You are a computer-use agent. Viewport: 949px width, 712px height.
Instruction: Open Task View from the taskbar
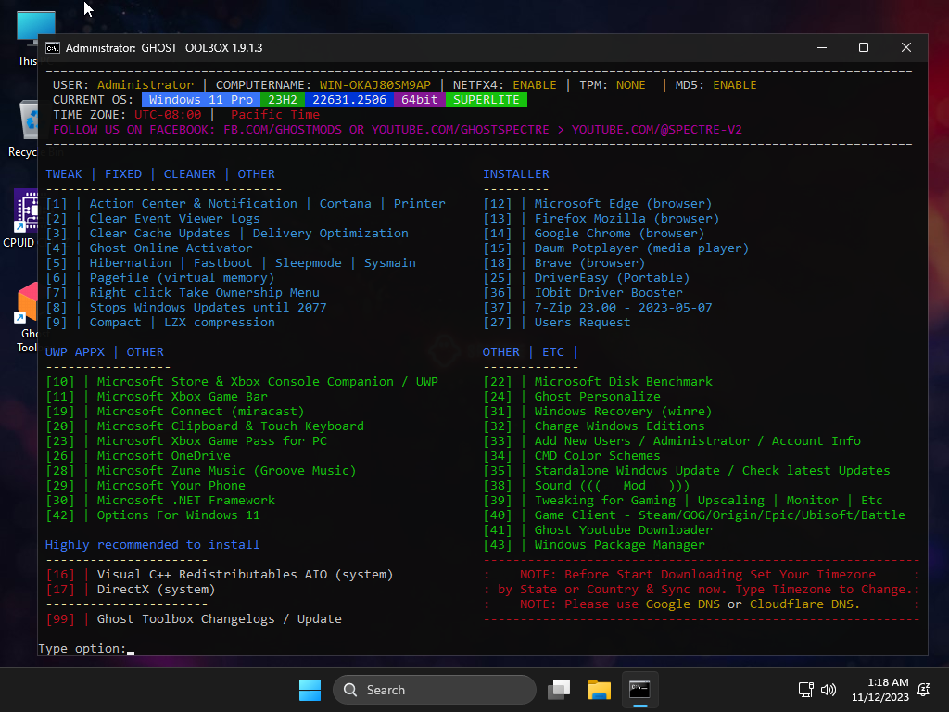click(x=559, y=690)
